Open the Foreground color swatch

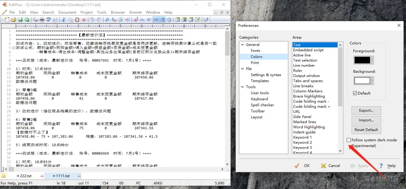363,60
